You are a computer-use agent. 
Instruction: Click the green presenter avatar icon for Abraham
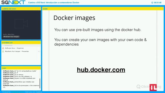(x=3, y=51)
